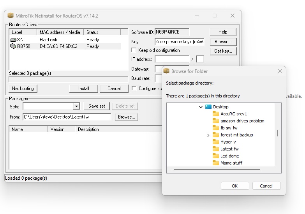
Task: Click the packages Version column header
Action: [62, 129]
